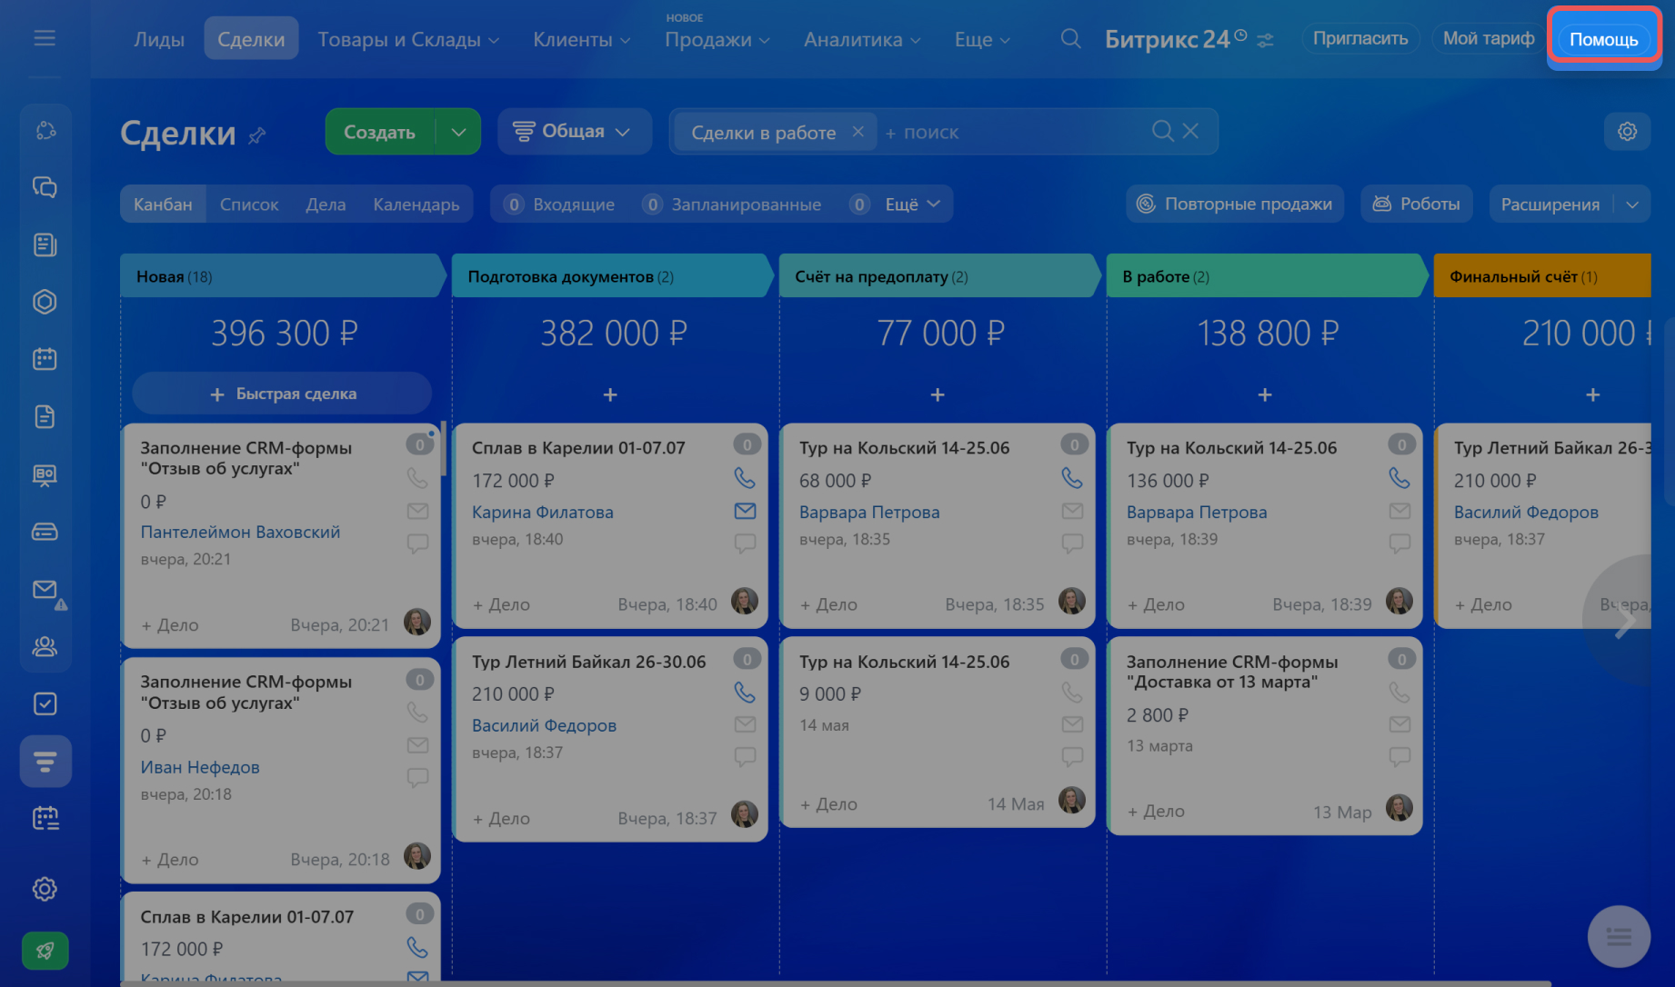Open the Deals settings gear icon
The height and width of the screenshot is (987, 1675).
[x=1627, y=132]
